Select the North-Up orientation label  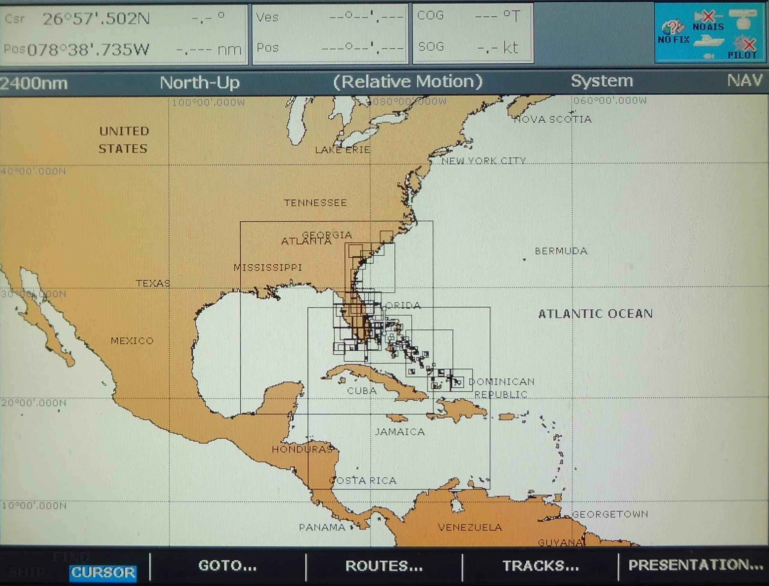pos(199,83)
